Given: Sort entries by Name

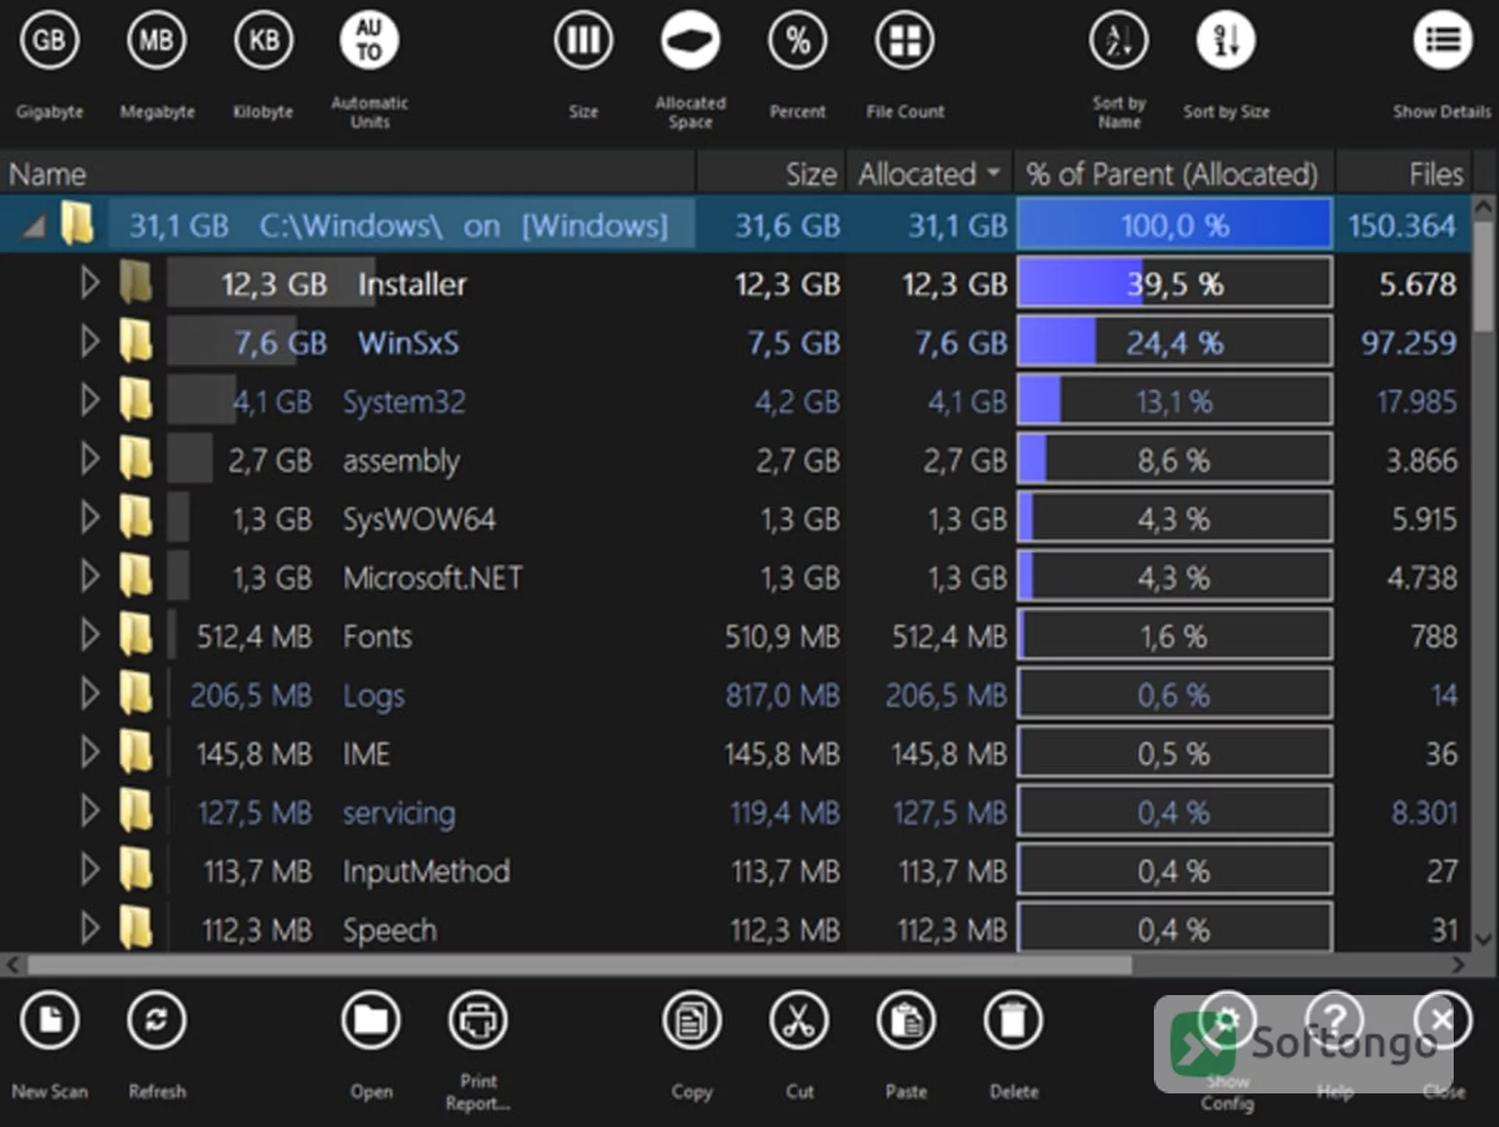Looking at the screenshot, I should pos(1119,41).
